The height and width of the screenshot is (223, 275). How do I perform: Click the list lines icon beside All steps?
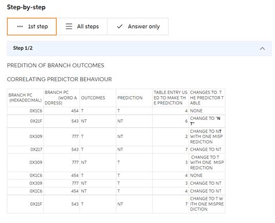click(x=69, y=27)
